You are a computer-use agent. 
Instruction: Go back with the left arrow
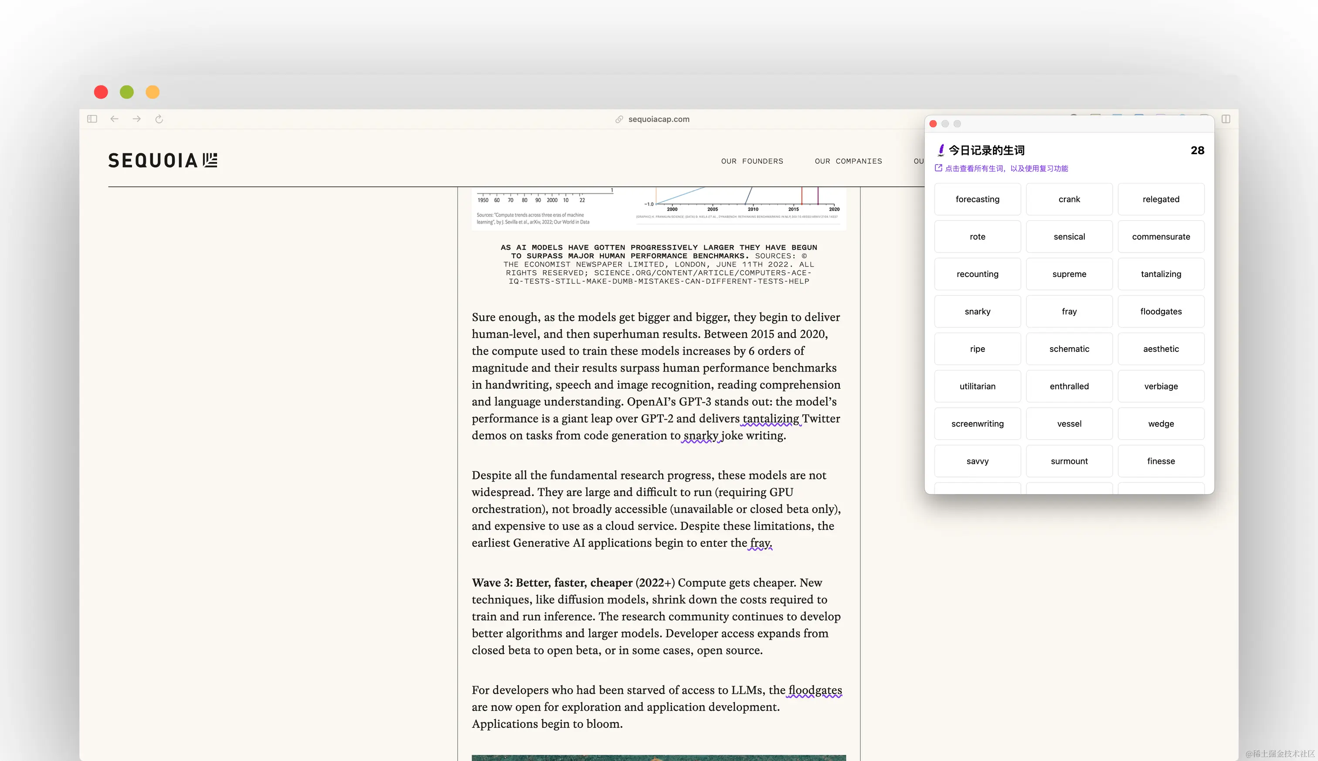tap(115, 119)
